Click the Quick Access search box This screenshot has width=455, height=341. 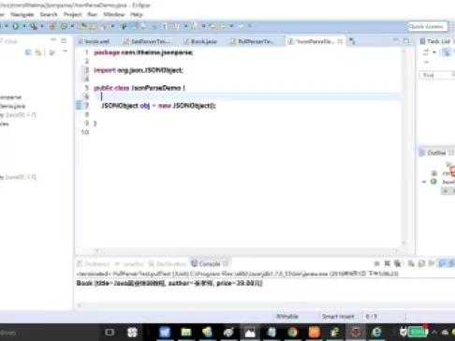point(428,26)
